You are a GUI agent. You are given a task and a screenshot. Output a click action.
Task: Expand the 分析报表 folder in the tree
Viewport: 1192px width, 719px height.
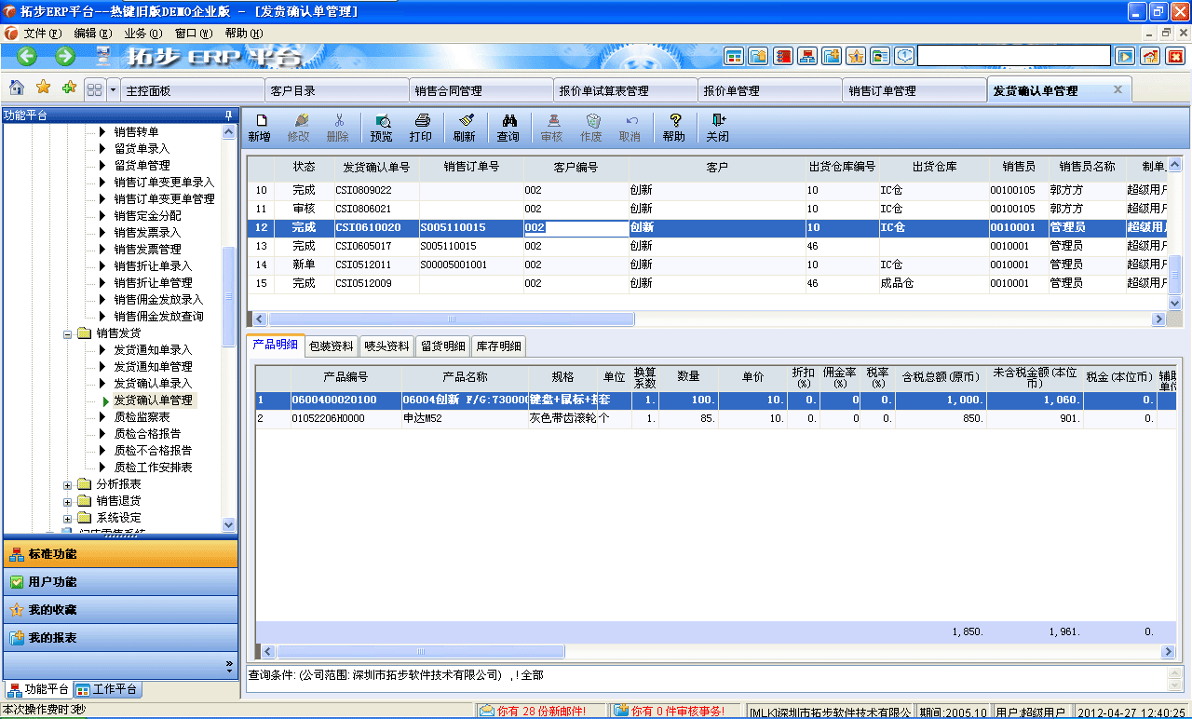(66, 483)
